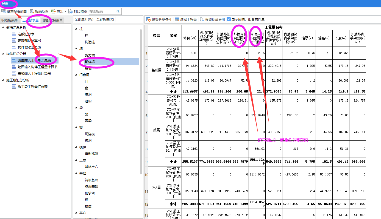The height and width of the screenshot is (219, 381).
Task: Switch to the 土建报表量 tab
Action: 30,20
